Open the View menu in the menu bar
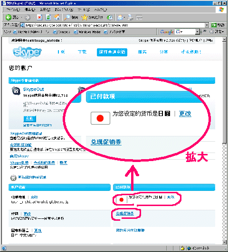Screen dimensions: 228x252 (45, 9)
